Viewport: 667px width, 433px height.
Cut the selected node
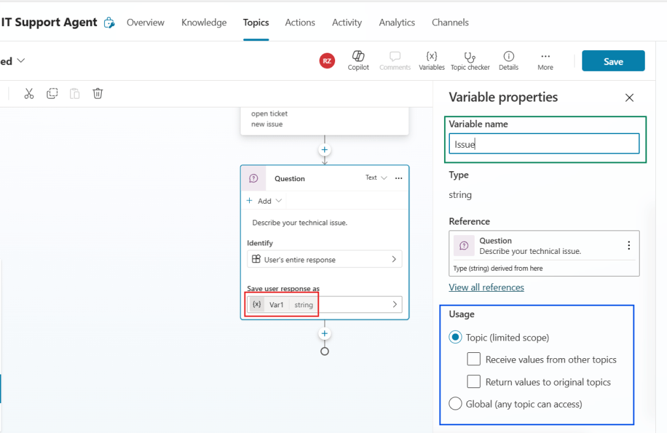click(29, 93)
